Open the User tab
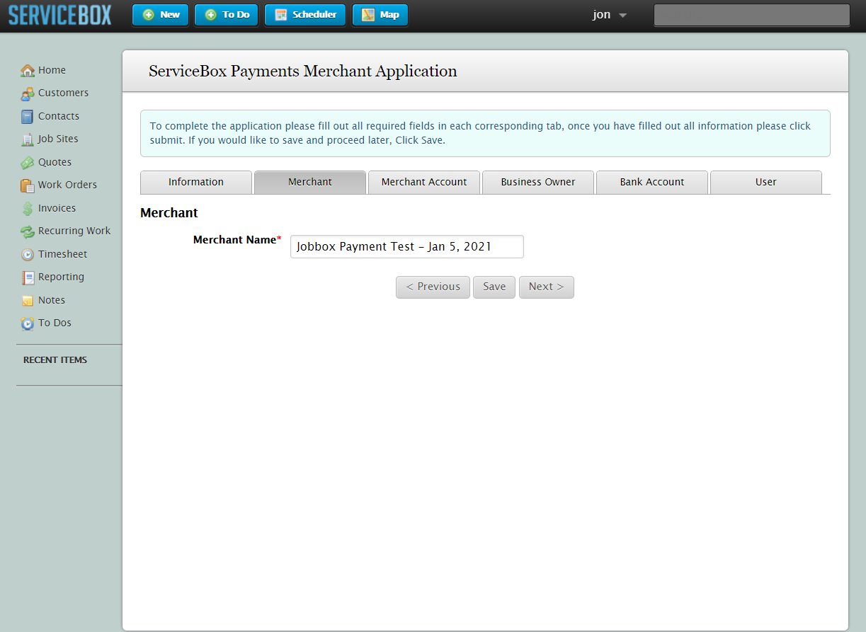 pyautogui.click(x=766, y=182)
